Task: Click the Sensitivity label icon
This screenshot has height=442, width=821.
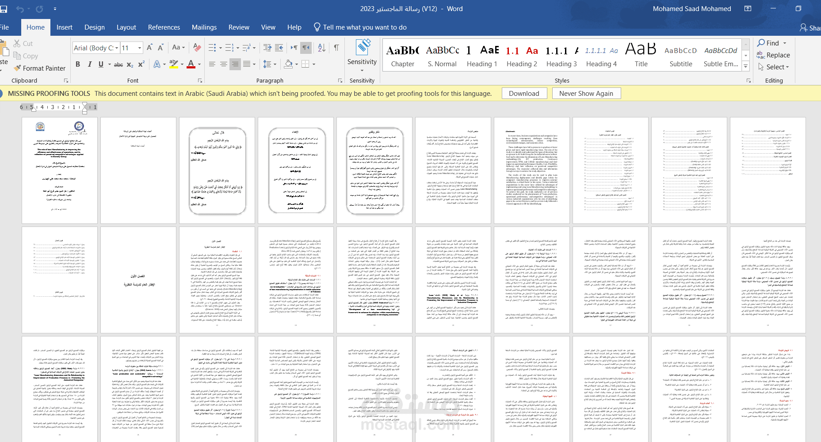Action: [x=364, y=47]
